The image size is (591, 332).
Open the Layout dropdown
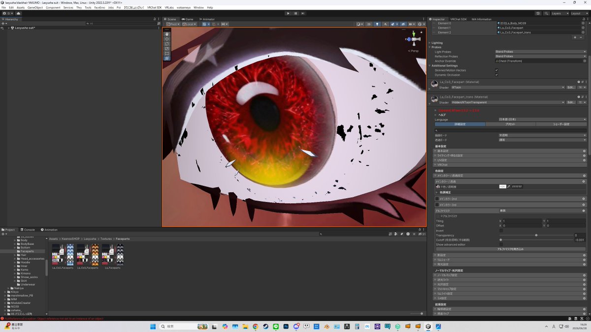(x=579, y=13)
